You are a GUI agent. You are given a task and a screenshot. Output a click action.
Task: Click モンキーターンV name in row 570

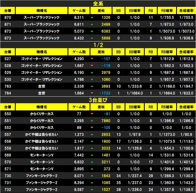(x=42, y=162)
